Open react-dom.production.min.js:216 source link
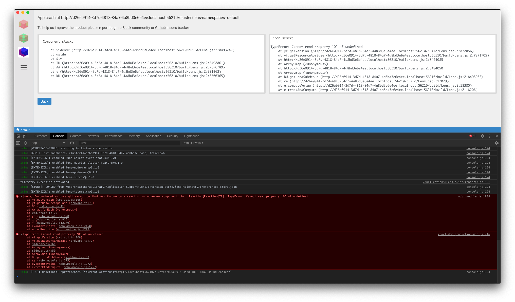 (464, 234)
